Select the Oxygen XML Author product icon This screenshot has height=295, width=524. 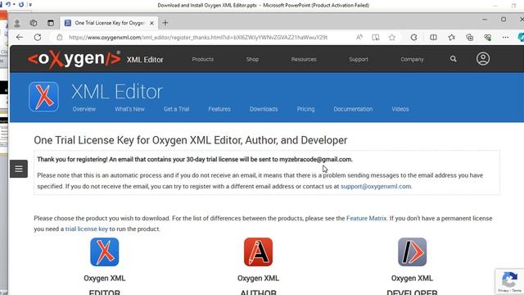[x=258, y=252]
